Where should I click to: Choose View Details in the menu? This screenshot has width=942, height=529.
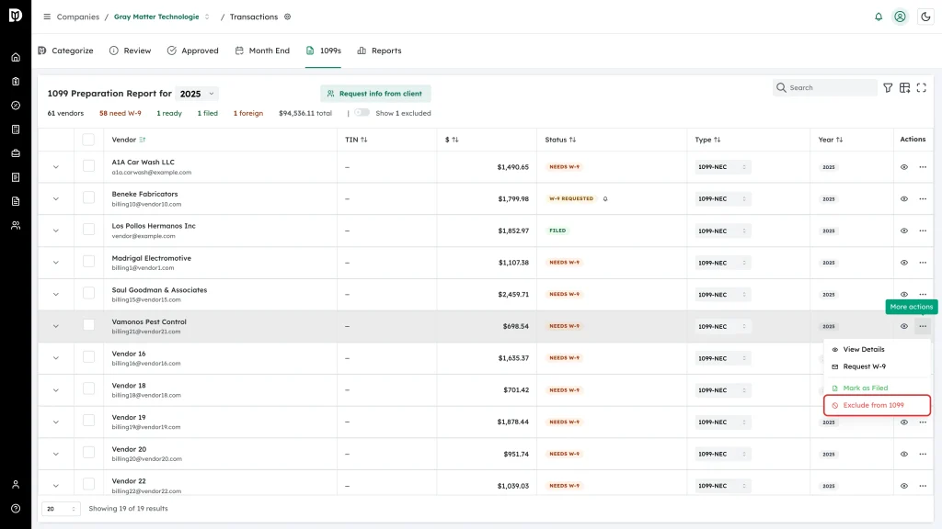coord(877,349)
